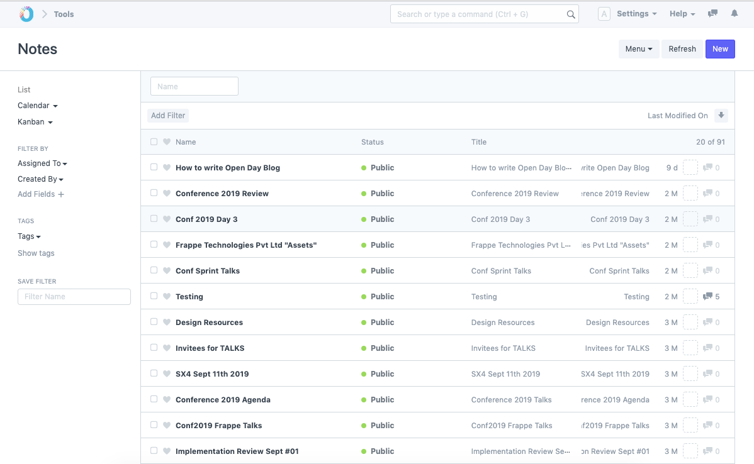This screenshot has height=464, width=754.
Task: Open comments icon on Testing row
Action: coord(707,296)
